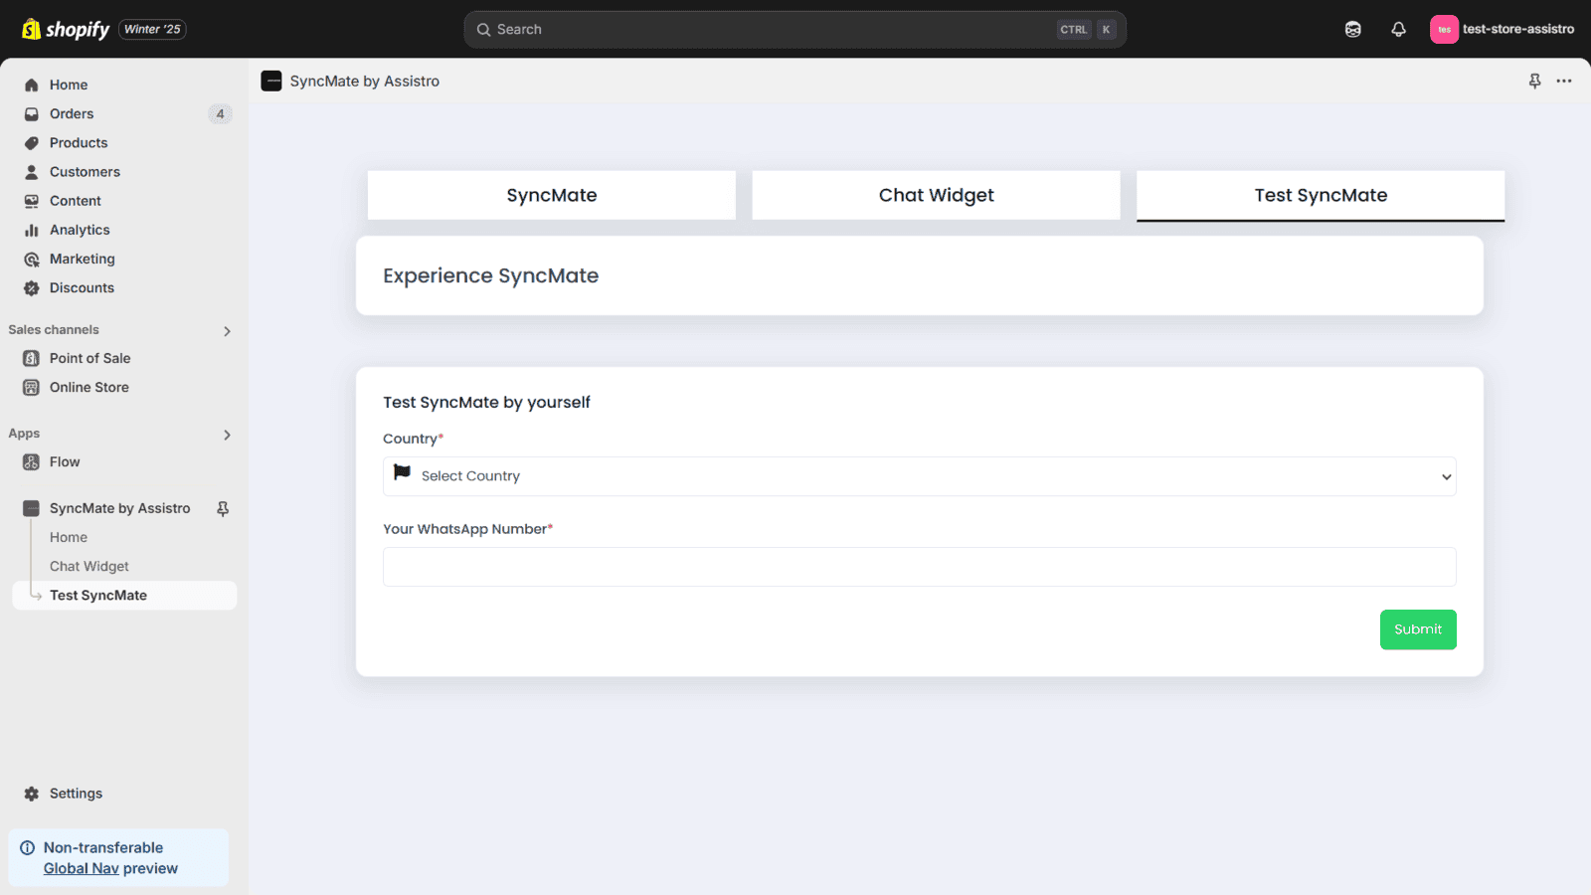Open Settings with the gear icon
This screenshot has height=895, width=1591.
[32, 794]
